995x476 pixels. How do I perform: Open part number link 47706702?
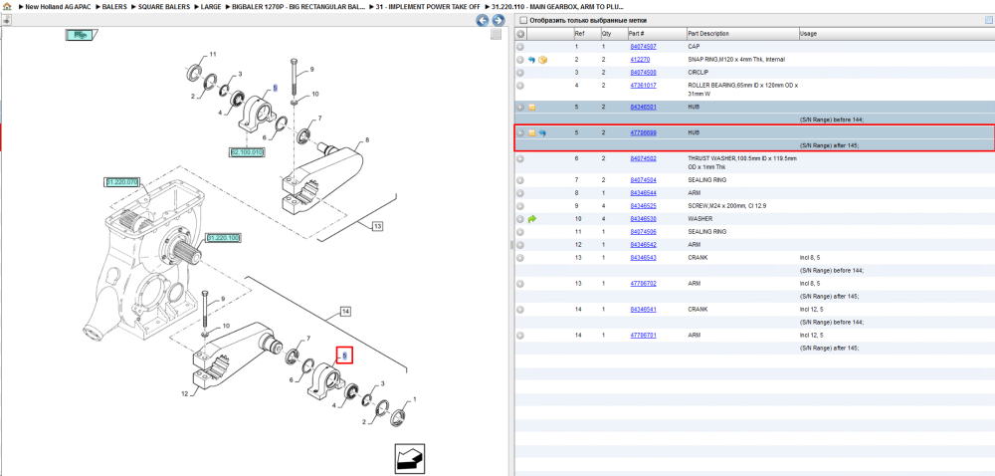pyautogui.click(x=643, y=284)
